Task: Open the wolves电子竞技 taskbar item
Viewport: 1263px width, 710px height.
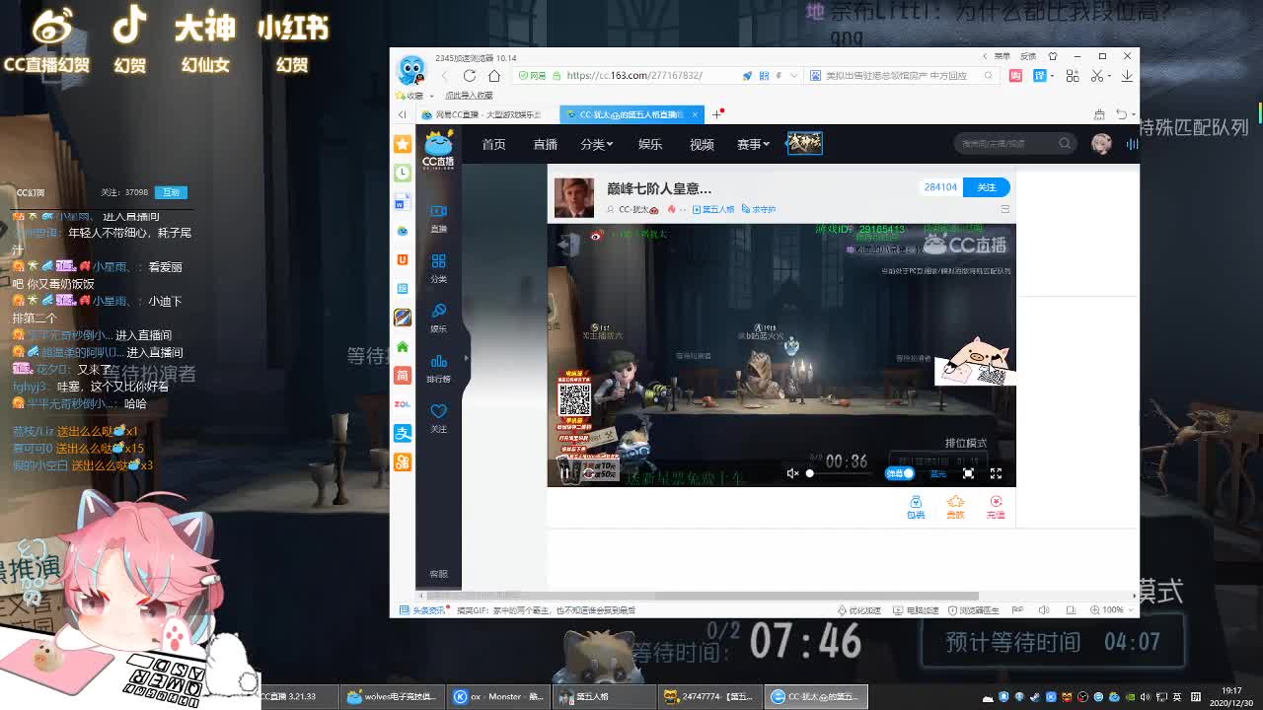Action: coord(392,696)
